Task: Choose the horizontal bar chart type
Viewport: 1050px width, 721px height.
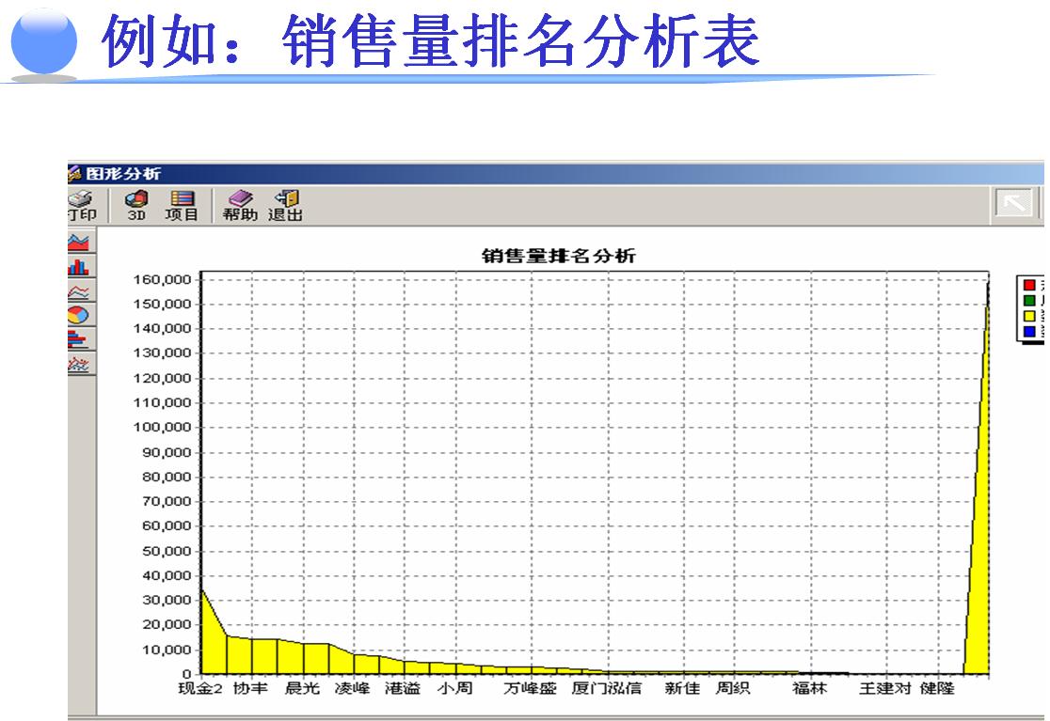Action: [79, 339]
